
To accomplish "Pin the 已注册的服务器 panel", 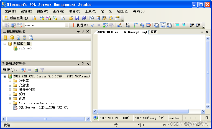I will click(x=83, y=31).
